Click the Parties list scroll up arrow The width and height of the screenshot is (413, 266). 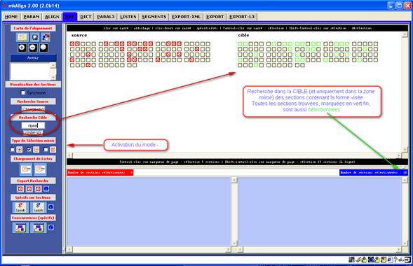53,65
